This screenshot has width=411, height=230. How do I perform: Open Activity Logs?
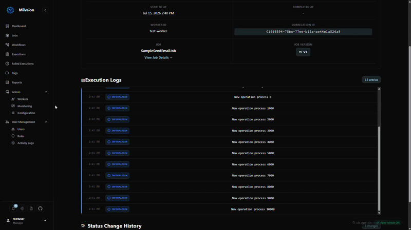click(x=25, y=143)
